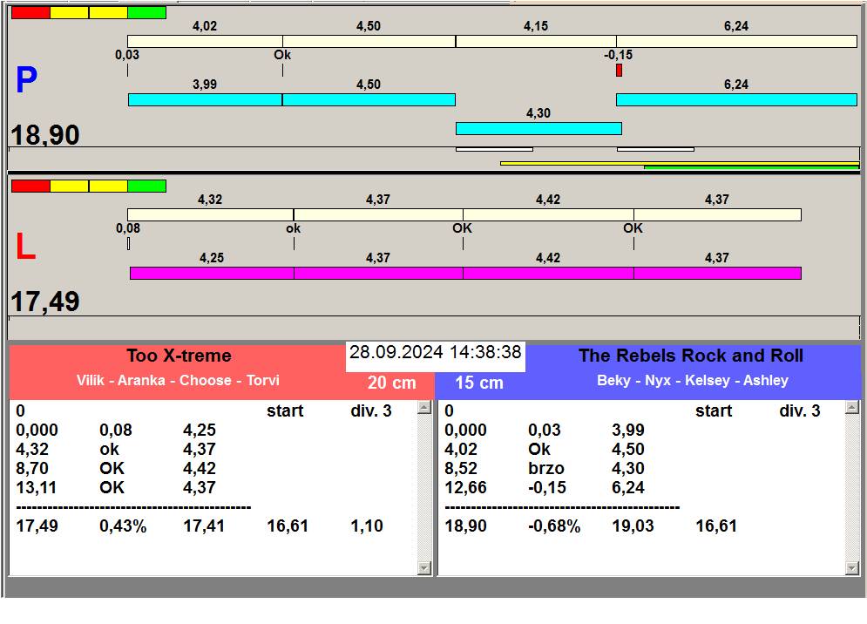Click the cyan 4,30 rerun bar
Viewport: 867px width, 624px height.
[x=538, y=128]
